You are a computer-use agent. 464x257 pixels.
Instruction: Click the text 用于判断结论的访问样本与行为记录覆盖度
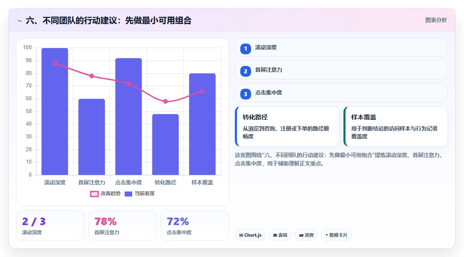click(x=394, y=132)
